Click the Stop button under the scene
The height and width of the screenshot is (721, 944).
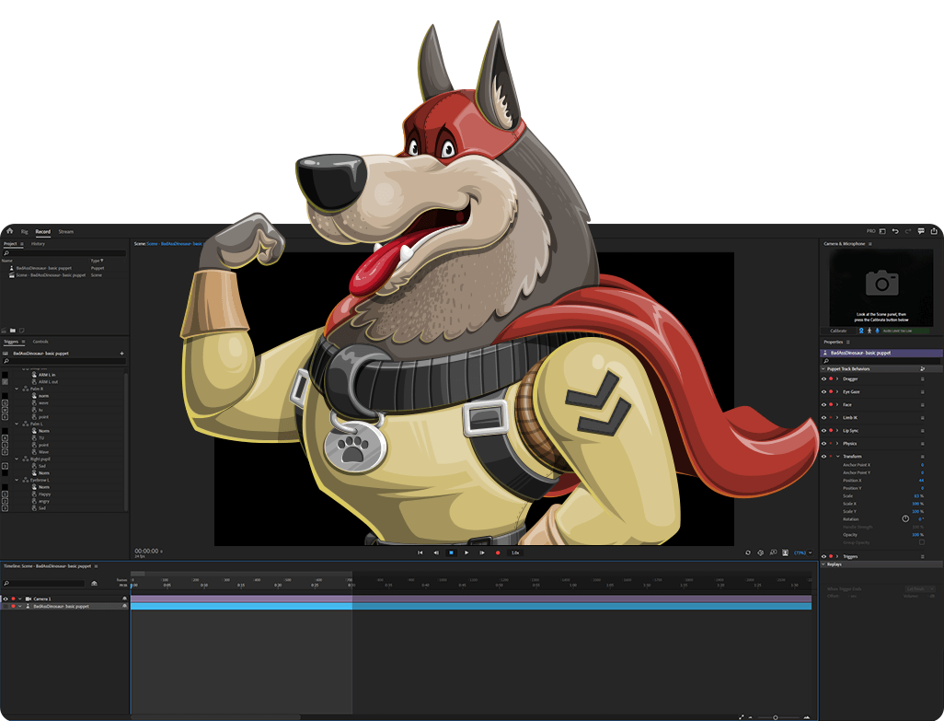[451, 552]
